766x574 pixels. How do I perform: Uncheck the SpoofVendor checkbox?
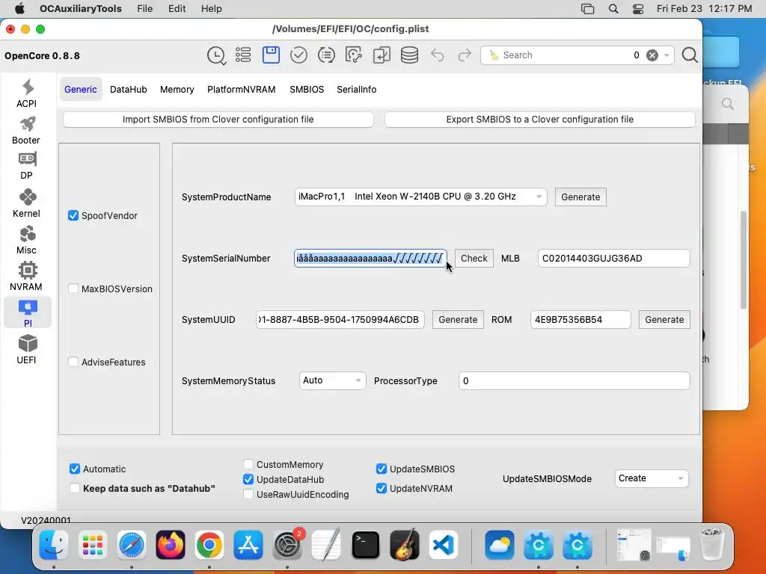73,216
